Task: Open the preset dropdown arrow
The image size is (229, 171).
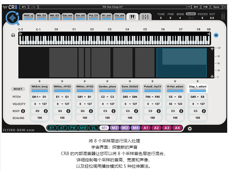Action: pyautogui.click(x=189, y=7)
